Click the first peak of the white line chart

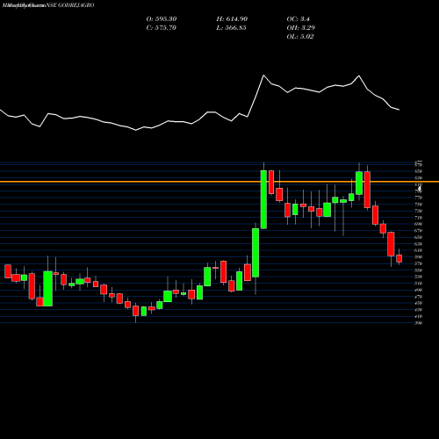pos(263,76)
